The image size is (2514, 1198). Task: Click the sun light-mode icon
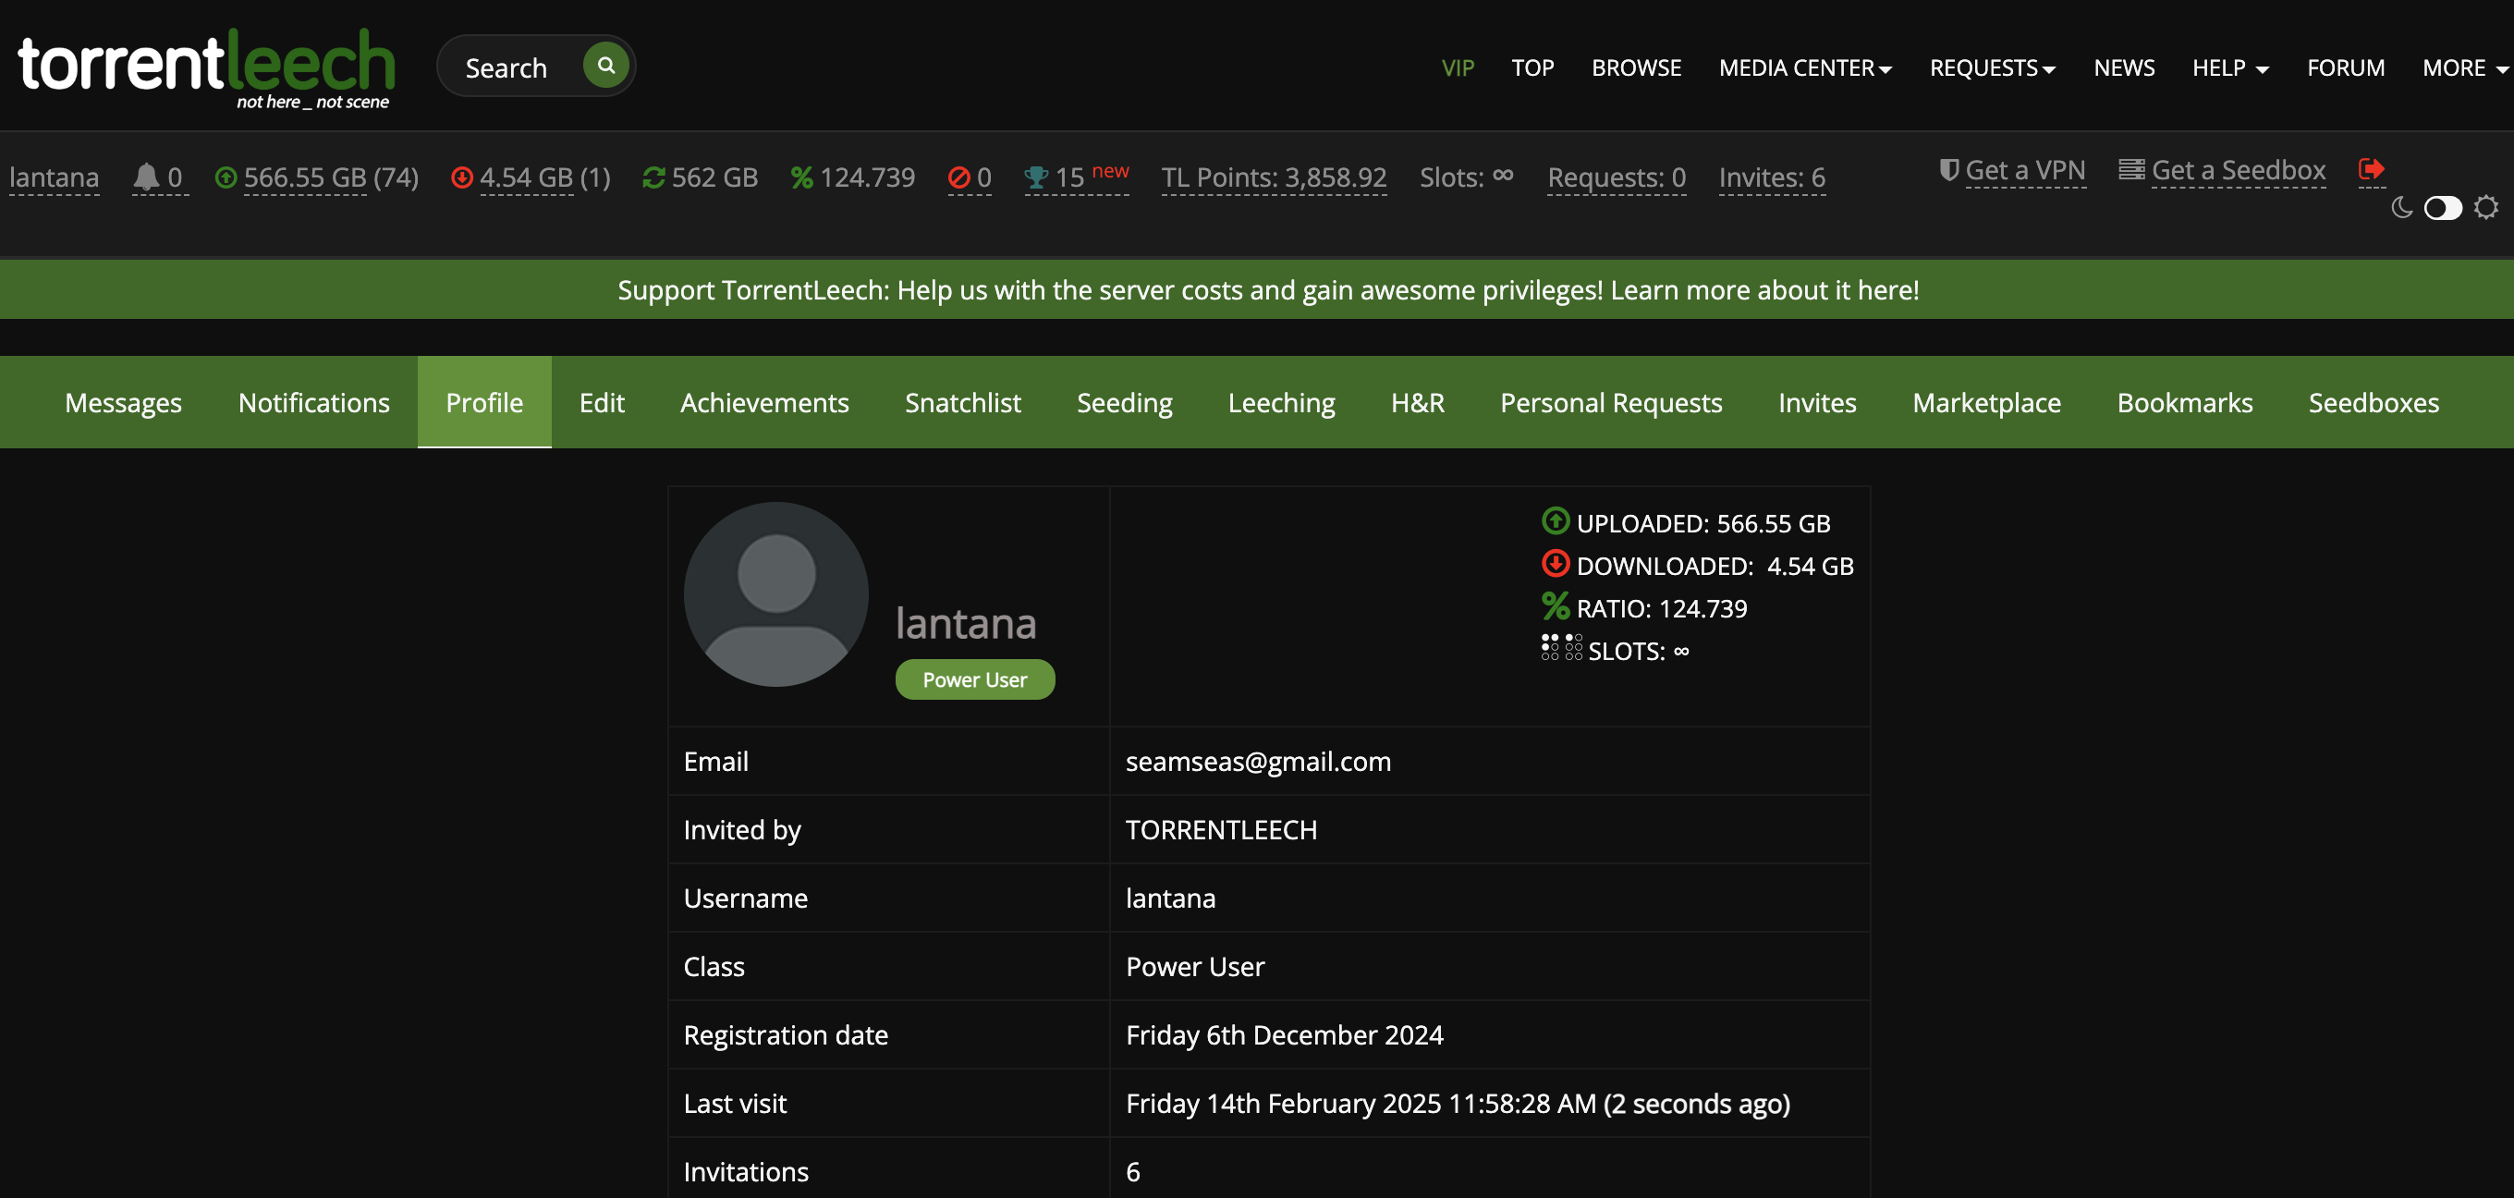coord(2485,207)
